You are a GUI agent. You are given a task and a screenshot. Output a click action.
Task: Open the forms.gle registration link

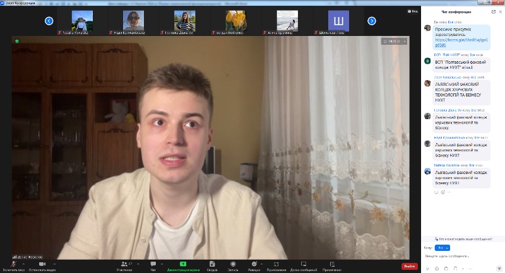[461, 42]
